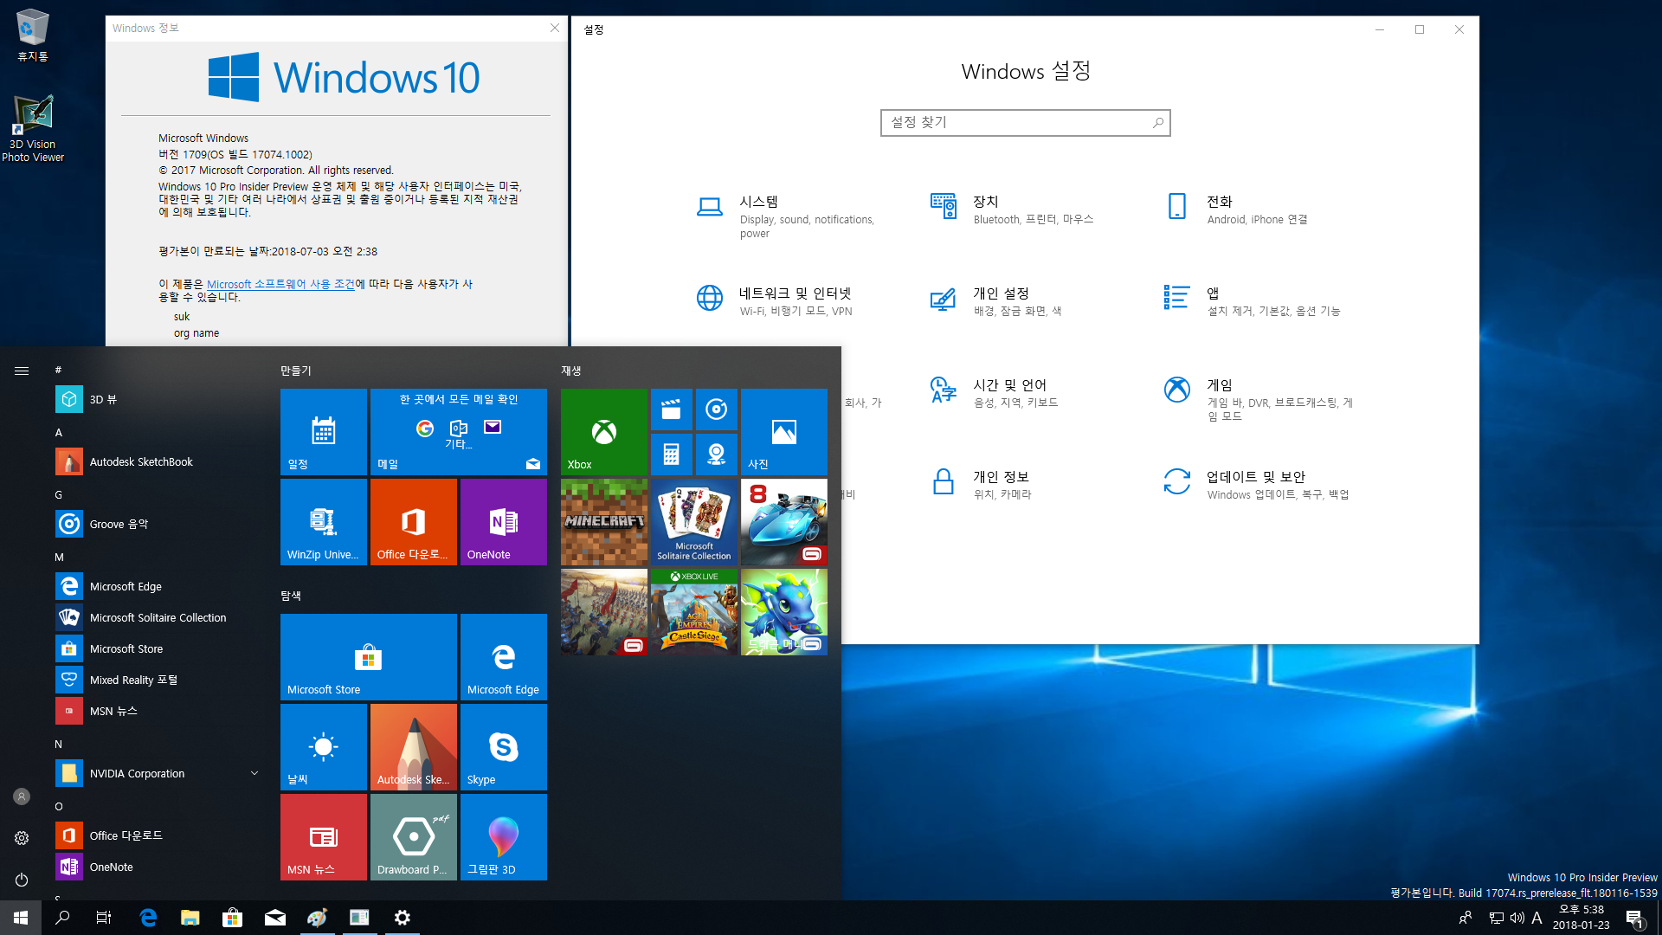Open the Minecraft tile
Viewport: 1662px width, 935px height.
[x=604, y=522]
